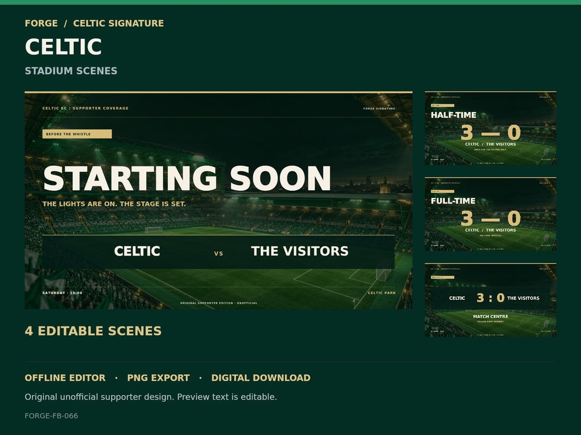Viewport: 581px width, 435px height.
Task: Click the BEFORE THE WHISTLE gold tag
Action: pyautogui.click(x=77, y=134)
